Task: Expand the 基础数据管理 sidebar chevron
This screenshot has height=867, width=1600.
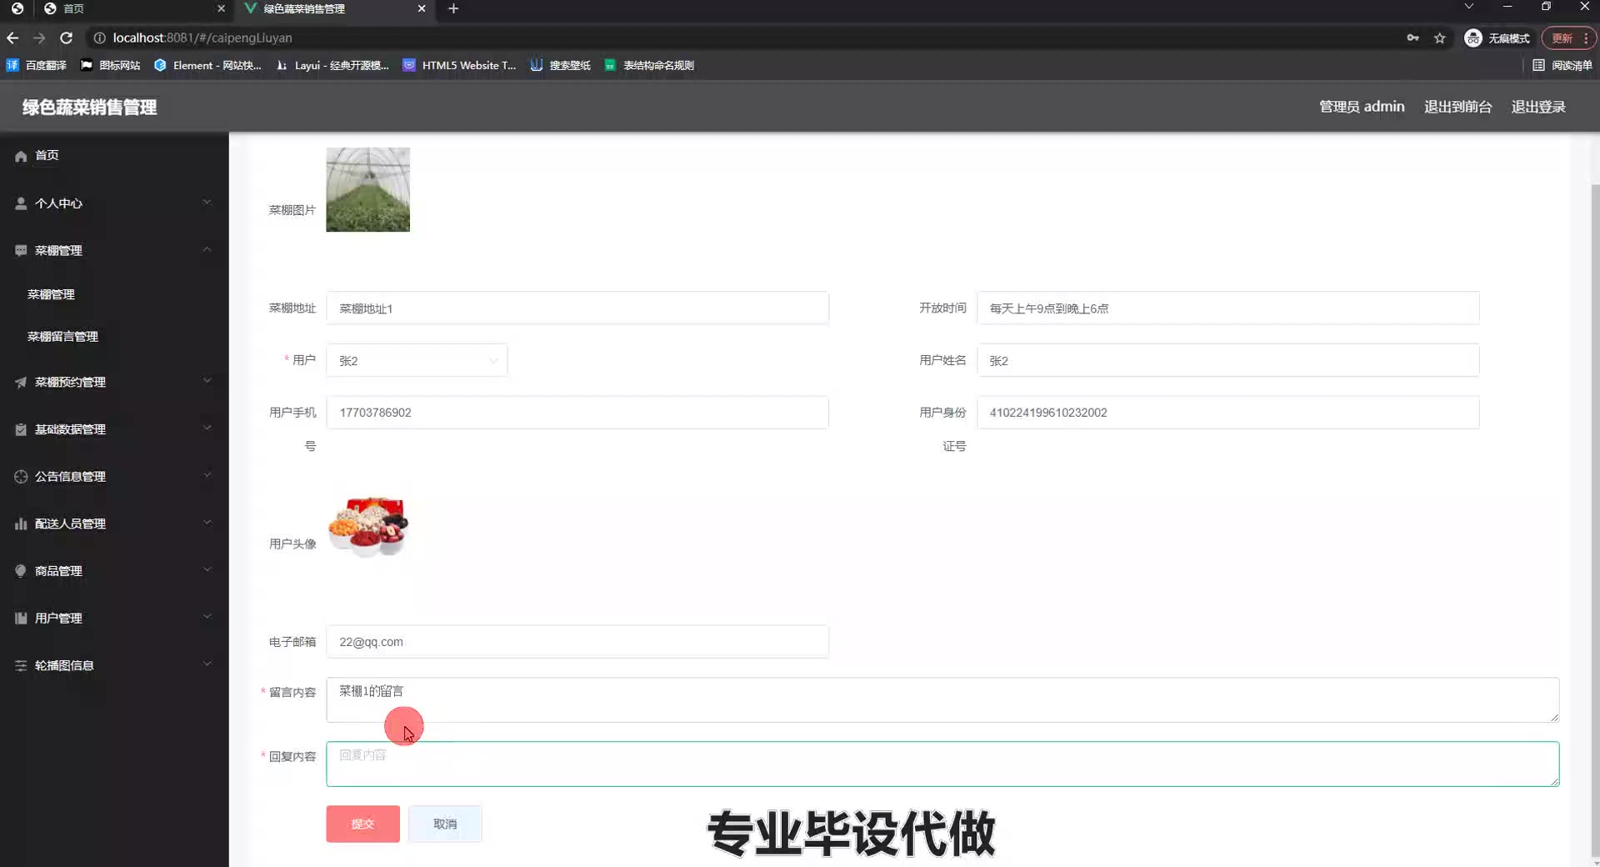Action: (x=207, y=428)
